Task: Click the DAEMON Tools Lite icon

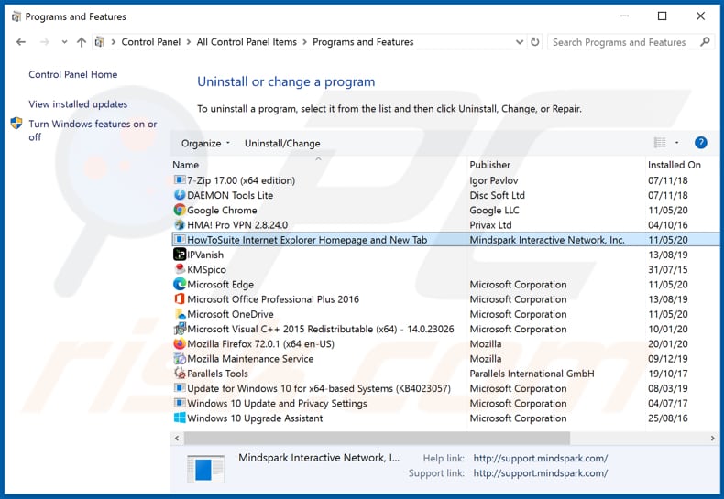Action: (x=180, y=195)
